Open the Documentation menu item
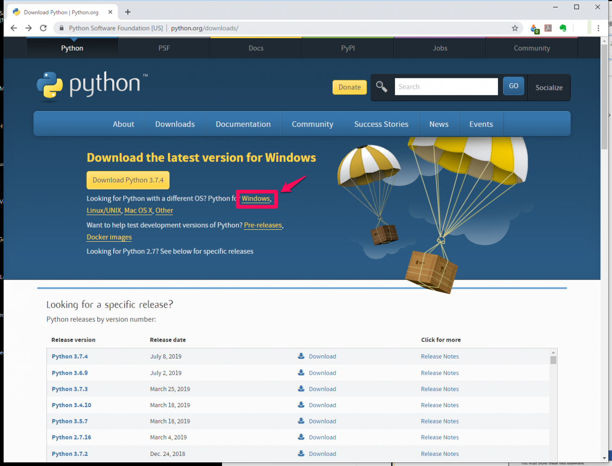Screen dimensions: 612x466 pyautogui.click(x=243, y=124)
